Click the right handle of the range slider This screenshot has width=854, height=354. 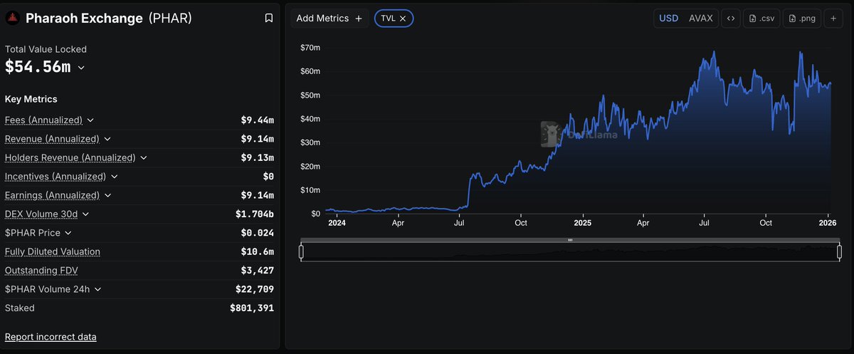(x=840, y=251)
